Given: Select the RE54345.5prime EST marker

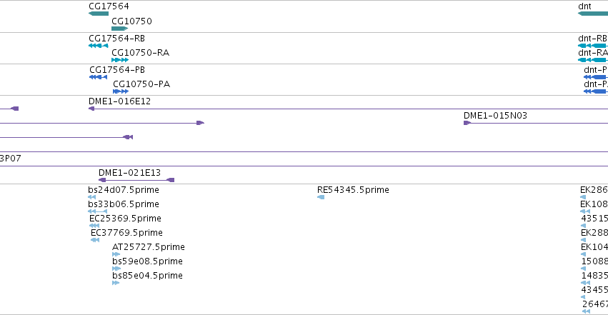Looking at the screenshot, I should pos(321,197).
